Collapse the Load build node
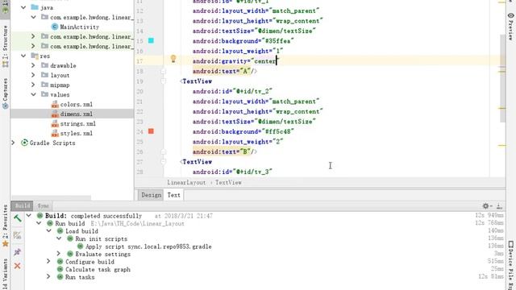 pyautogui.click(x=48, y=231)
